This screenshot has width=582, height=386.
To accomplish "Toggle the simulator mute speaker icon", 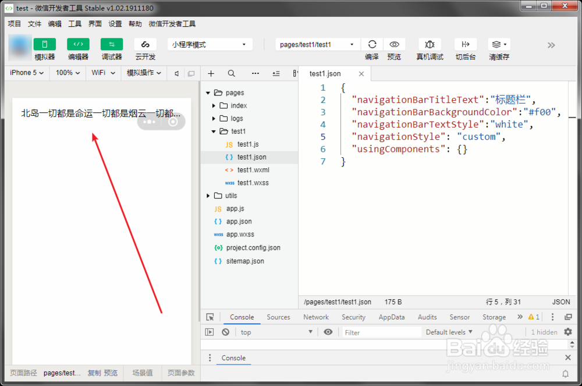I will pos(177,73).
